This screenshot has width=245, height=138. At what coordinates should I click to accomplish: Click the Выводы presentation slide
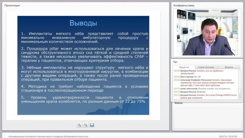pos(83,65)
